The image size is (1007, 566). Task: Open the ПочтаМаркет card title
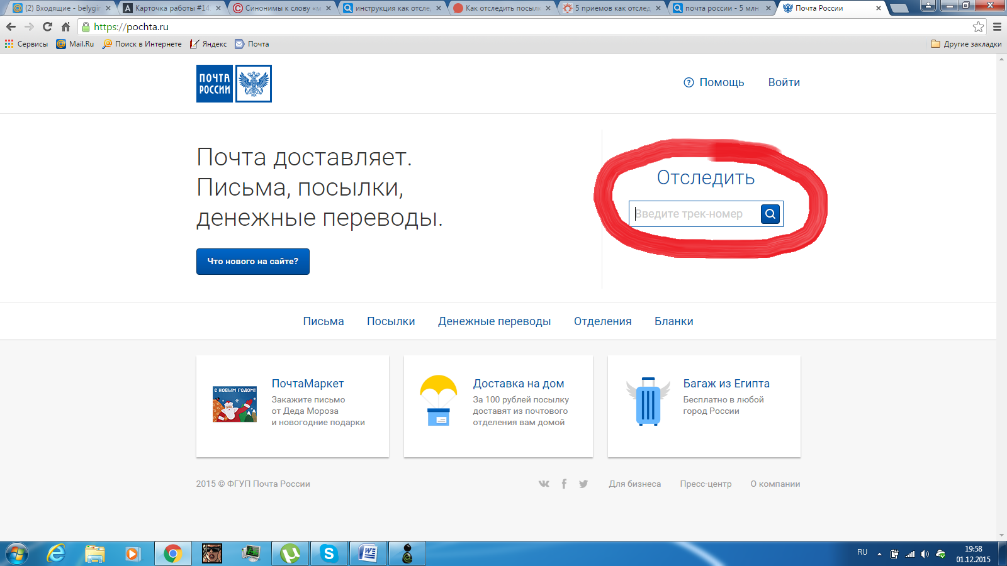[308, 384]
